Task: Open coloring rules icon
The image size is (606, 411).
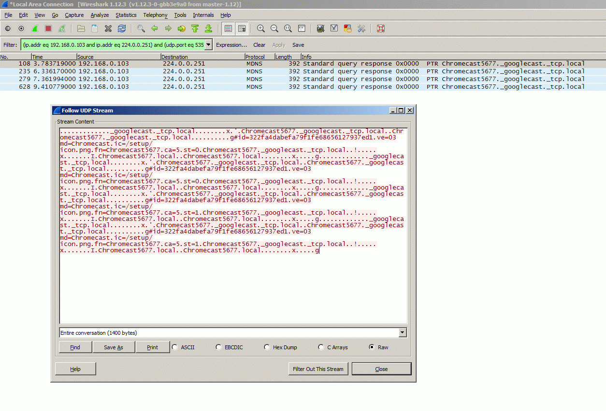Action: pos(347,28)
